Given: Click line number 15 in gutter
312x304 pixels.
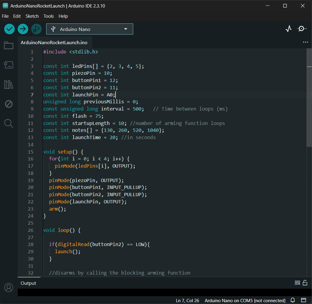Looking at the screenshot, I should click(x=31, y=152).
